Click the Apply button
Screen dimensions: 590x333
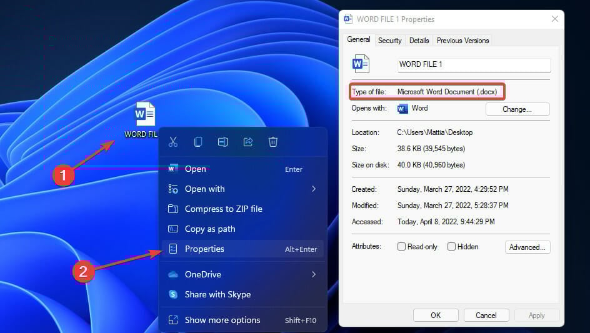(537, 316)
